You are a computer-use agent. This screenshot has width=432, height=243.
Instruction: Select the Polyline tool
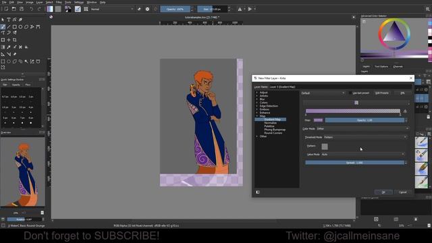pyautogui.click(x=32, y=27)
